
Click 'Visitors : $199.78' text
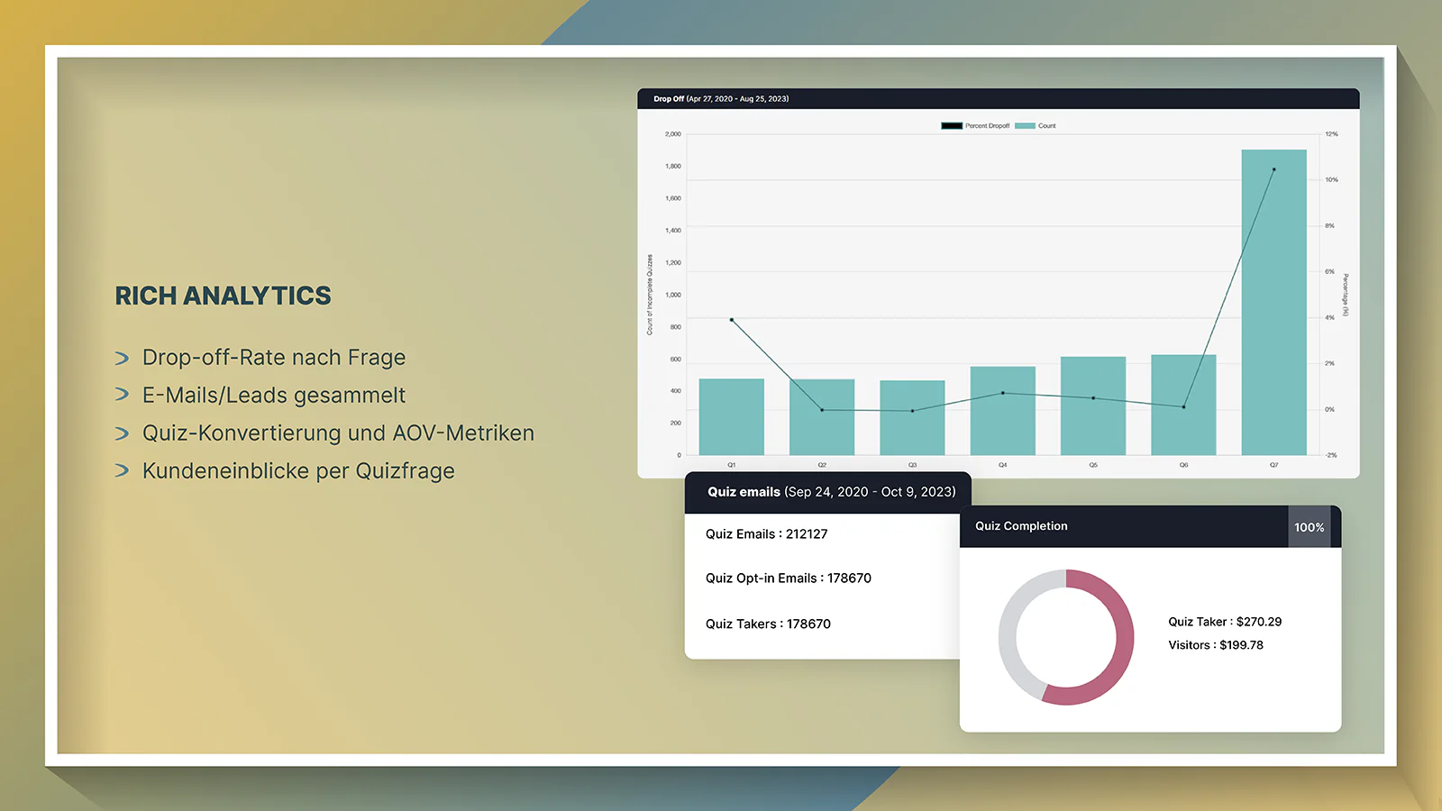tap(1216, 645)
